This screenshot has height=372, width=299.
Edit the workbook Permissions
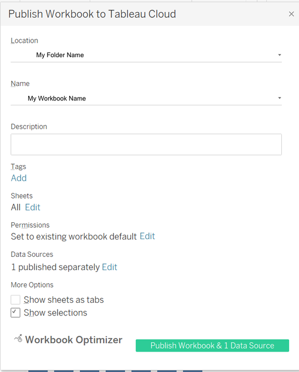pyautogui.click(x=147, y=236)
